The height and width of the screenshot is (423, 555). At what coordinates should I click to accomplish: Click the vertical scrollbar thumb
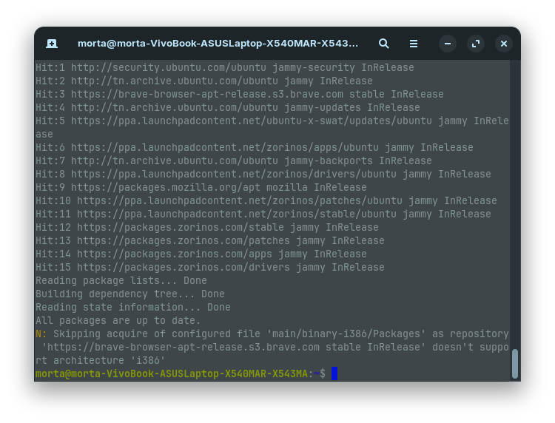515,364
